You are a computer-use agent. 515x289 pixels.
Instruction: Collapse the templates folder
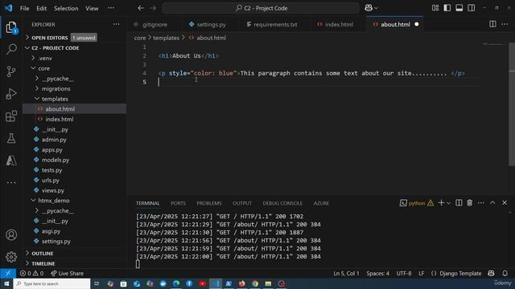pos(37,99)
